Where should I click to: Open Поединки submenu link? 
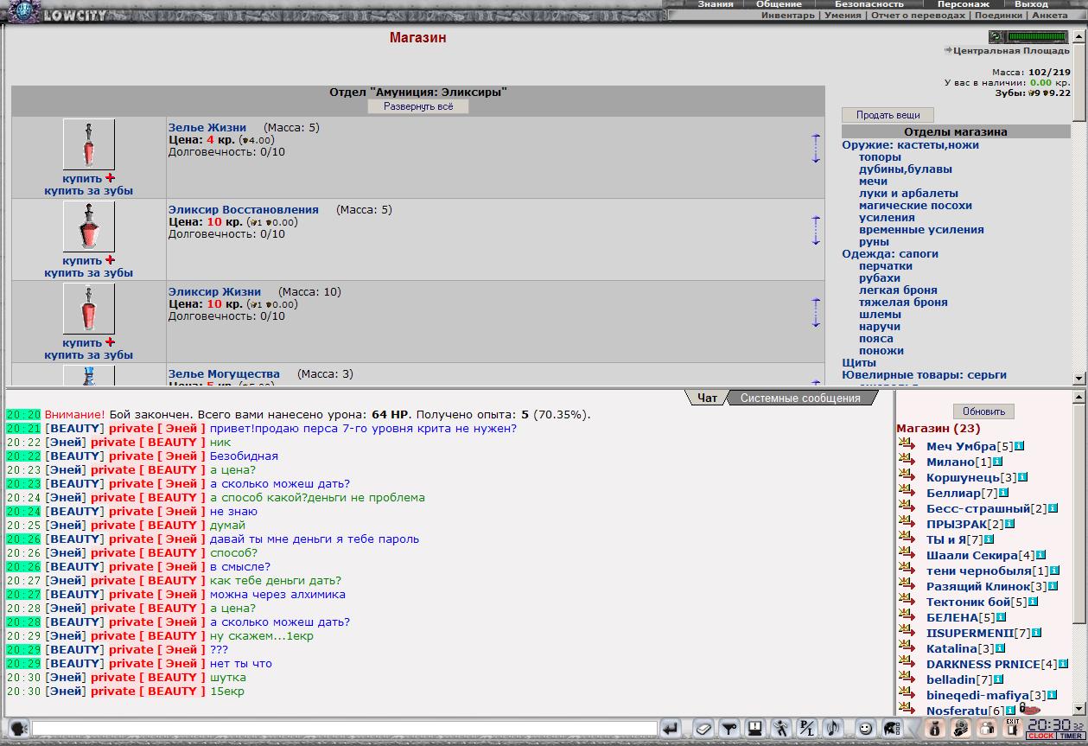[x=998, y=15]
